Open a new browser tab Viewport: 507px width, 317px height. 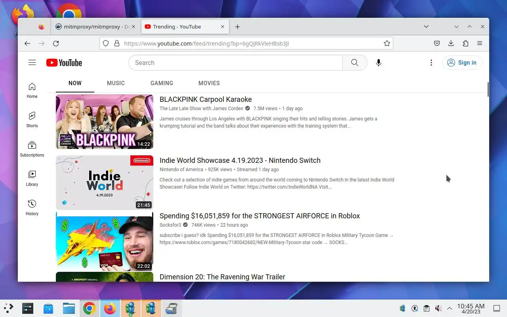click(237, 27)
